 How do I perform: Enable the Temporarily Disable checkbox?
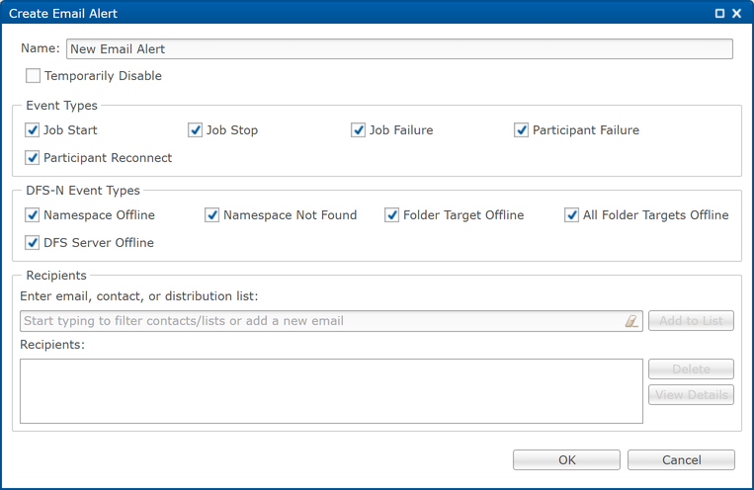click(x=33, y=75)
